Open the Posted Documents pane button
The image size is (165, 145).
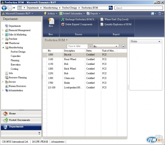coord(21,120)
